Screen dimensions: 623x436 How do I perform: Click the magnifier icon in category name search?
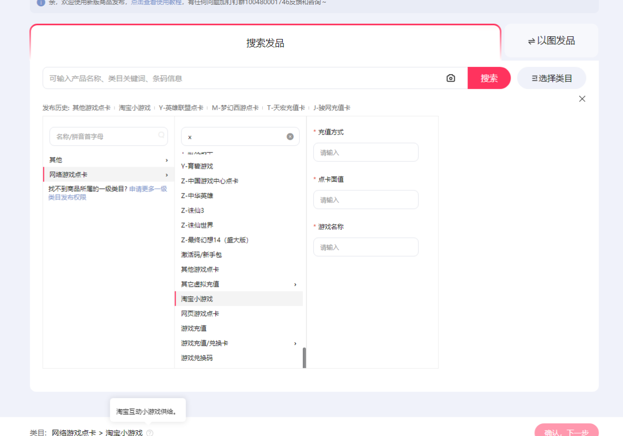point(161,135)
